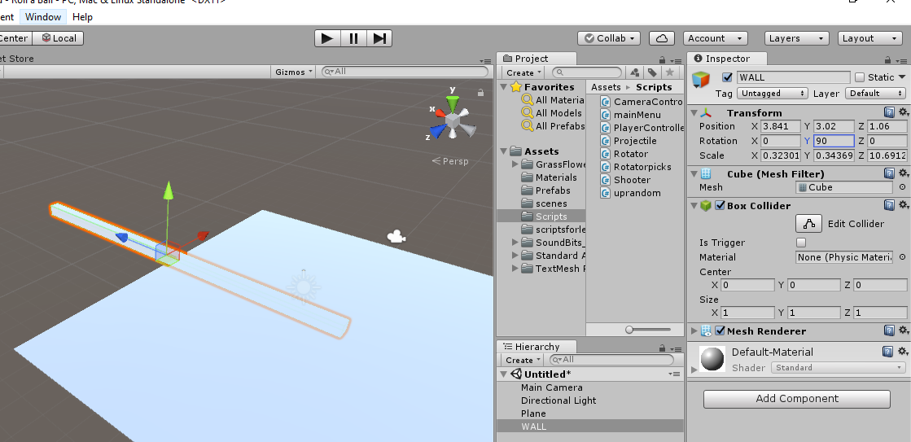Select the directional light sun gizmo

pos(303,287)
